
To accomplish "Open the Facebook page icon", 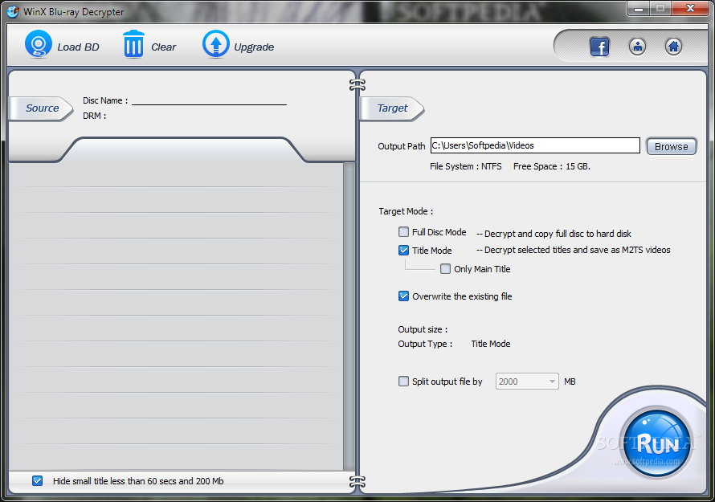I will pos(599,47).
